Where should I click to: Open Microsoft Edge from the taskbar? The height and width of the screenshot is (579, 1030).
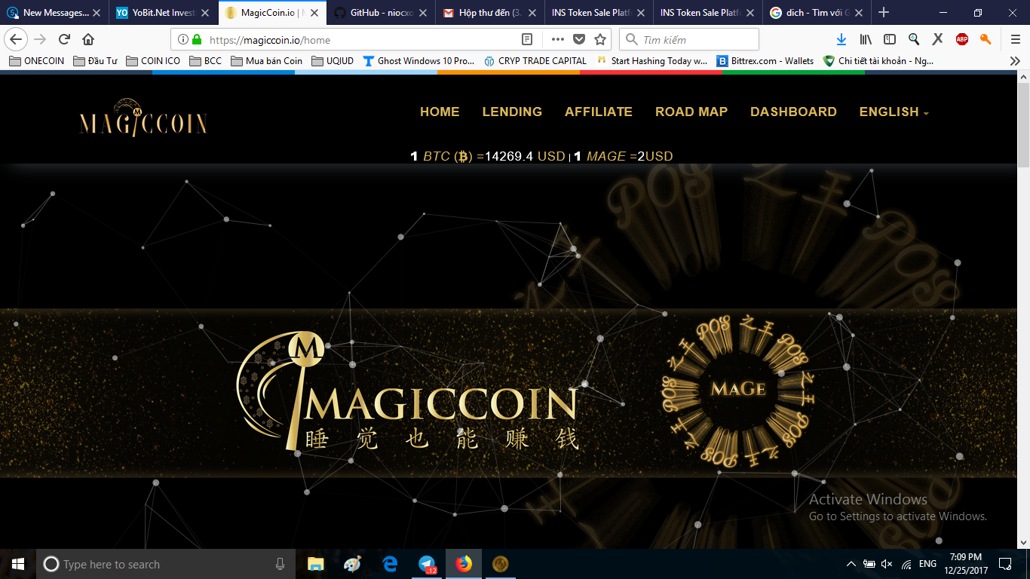(x=390, y=564)
